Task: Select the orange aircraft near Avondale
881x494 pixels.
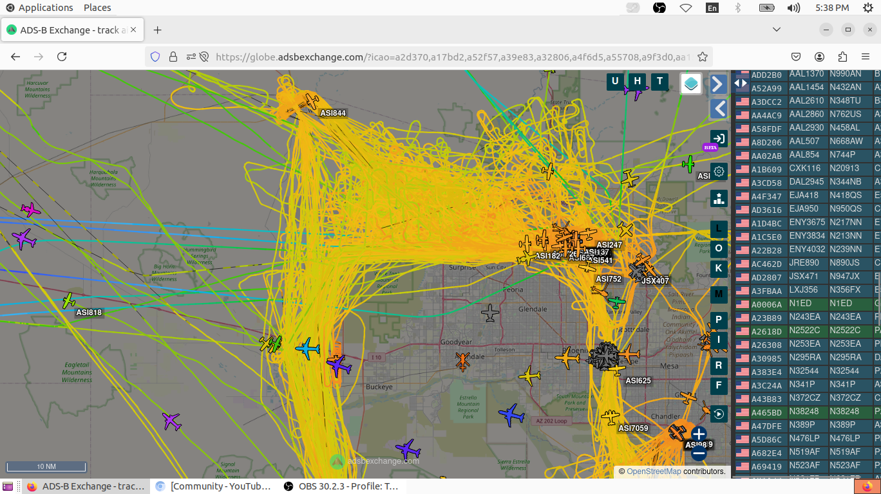Action: 462,361
